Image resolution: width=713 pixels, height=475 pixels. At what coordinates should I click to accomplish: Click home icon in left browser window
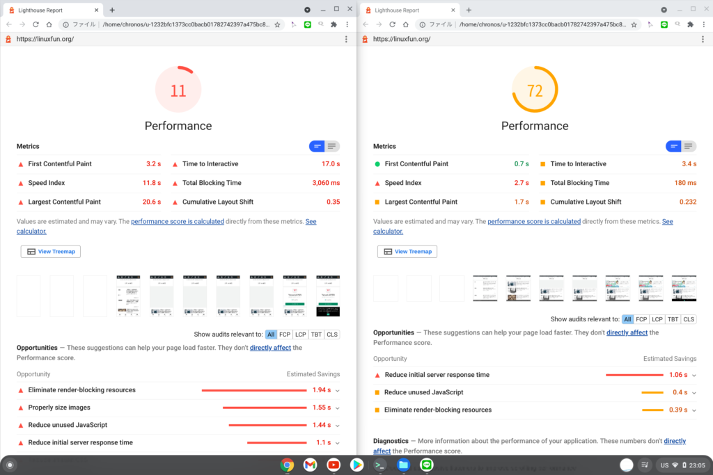tap(49, 24)
